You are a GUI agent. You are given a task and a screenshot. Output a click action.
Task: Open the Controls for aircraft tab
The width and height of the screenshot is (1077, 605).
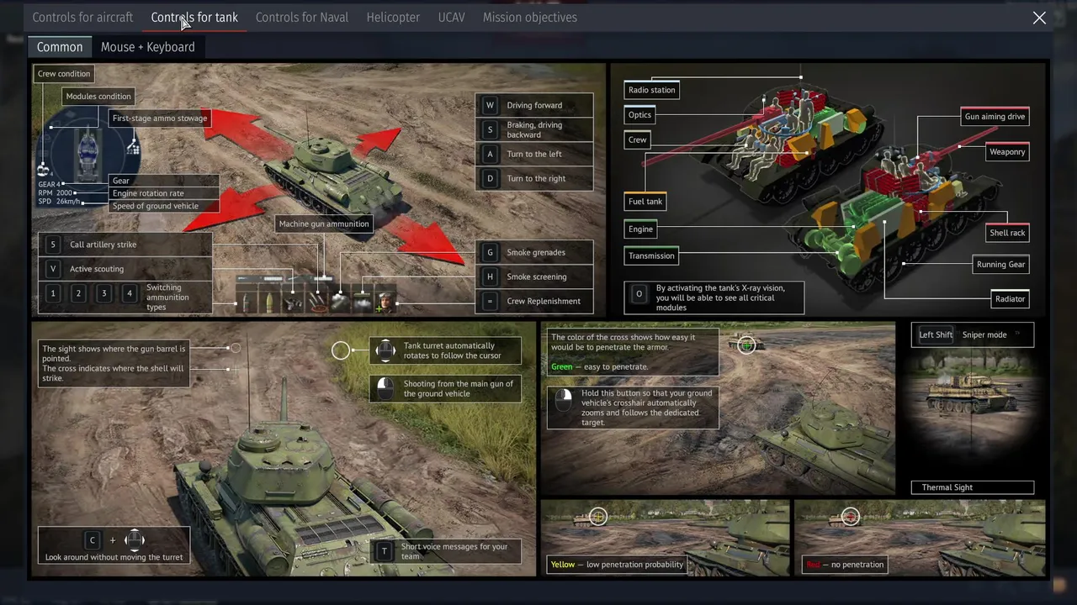click(82, 17)
